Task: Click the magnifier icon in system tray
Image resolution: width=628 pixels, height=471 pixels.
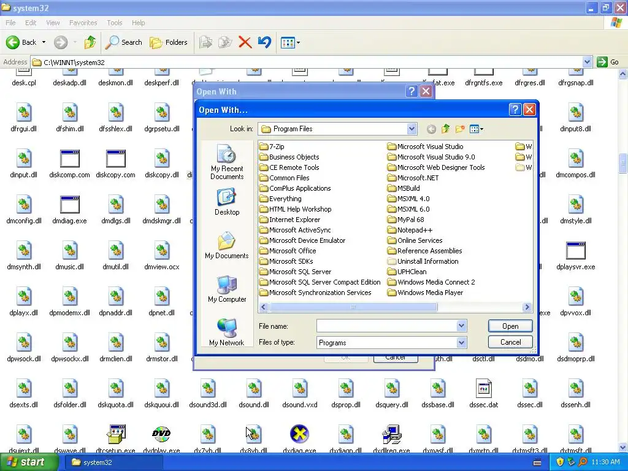Action: 583,462
